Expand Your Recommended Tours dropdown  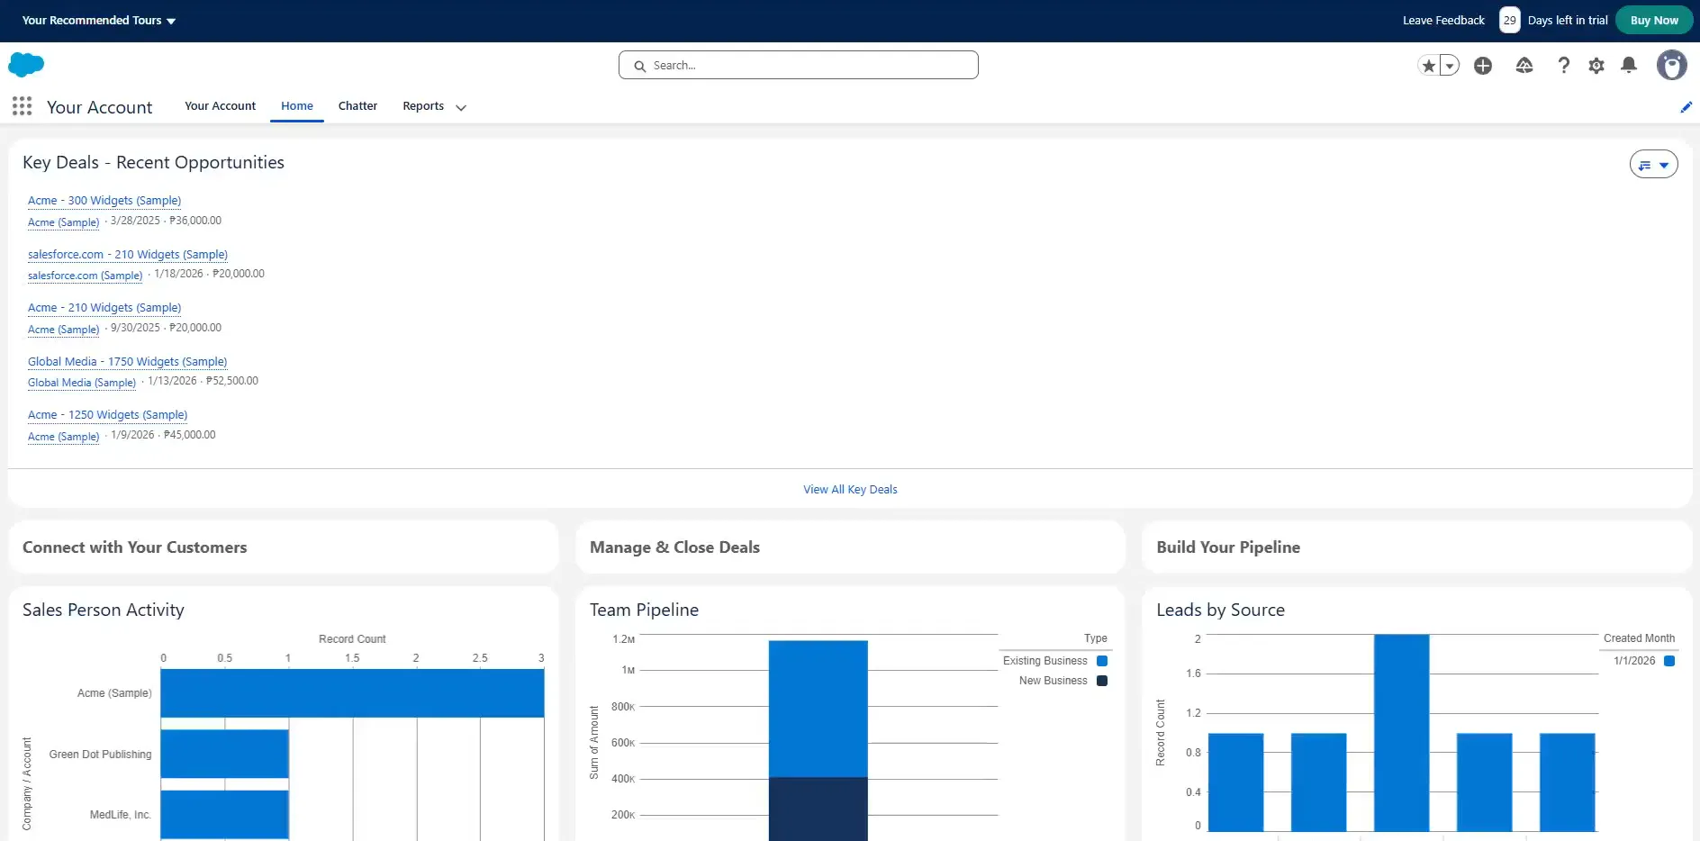[x=99, y=21]
